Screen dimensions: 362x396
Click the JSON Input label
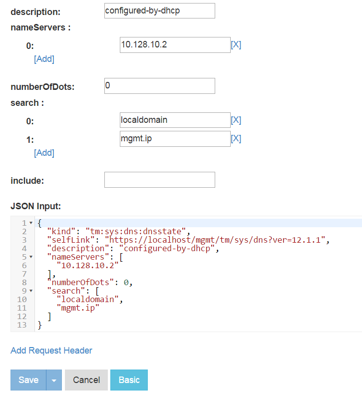point(35,206)
